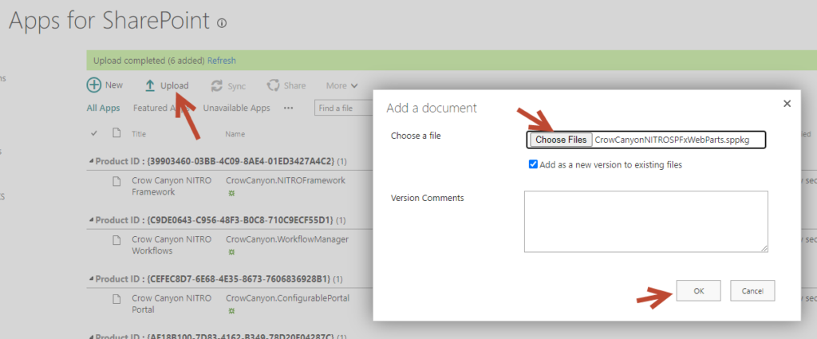Click the CrowCanyonNITROSPFxWebParts.sppkg file name
The image size is (817, 339).
[672, 140]
